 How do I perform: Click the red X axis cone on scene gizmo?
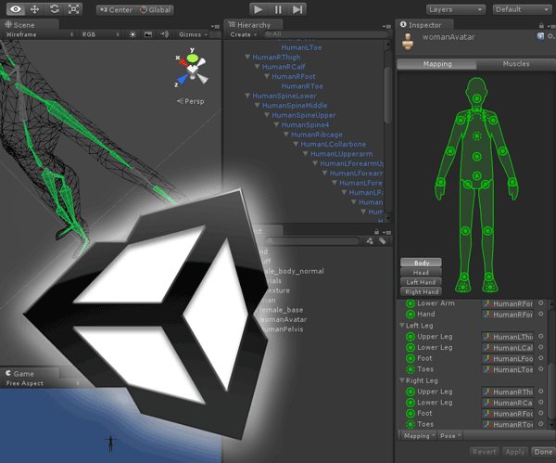(x=183, y=63)
